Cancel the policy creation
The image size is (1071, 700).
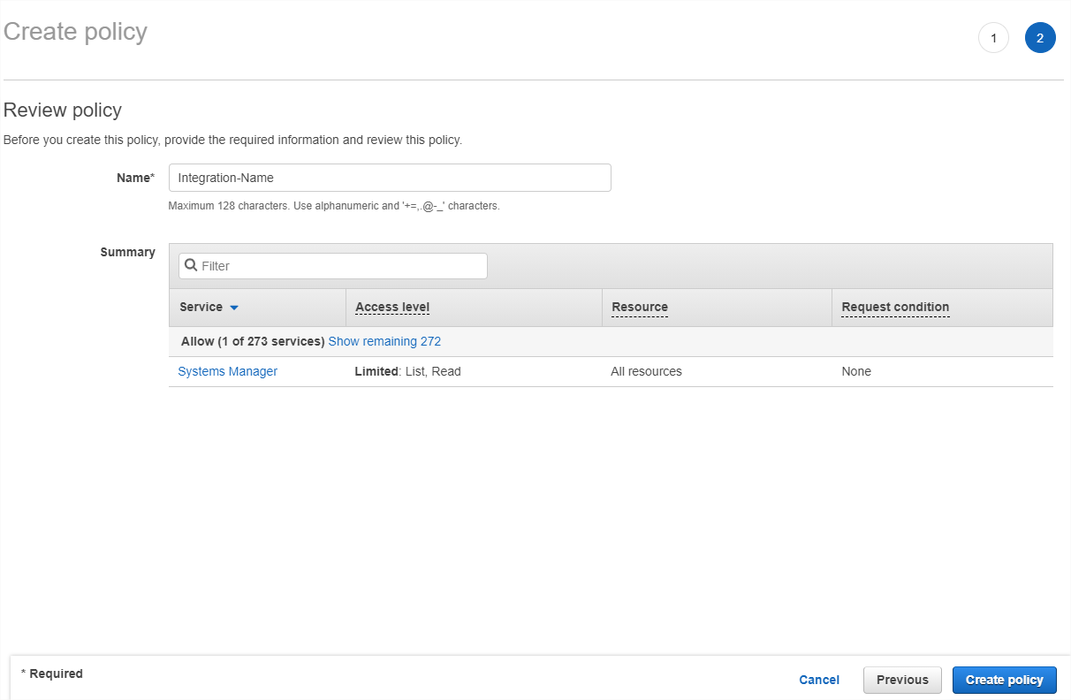pyautogui.click(x=818, y=680)
